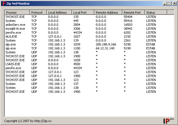Minimize the 2ip NetMonitor window

(165, 3)
